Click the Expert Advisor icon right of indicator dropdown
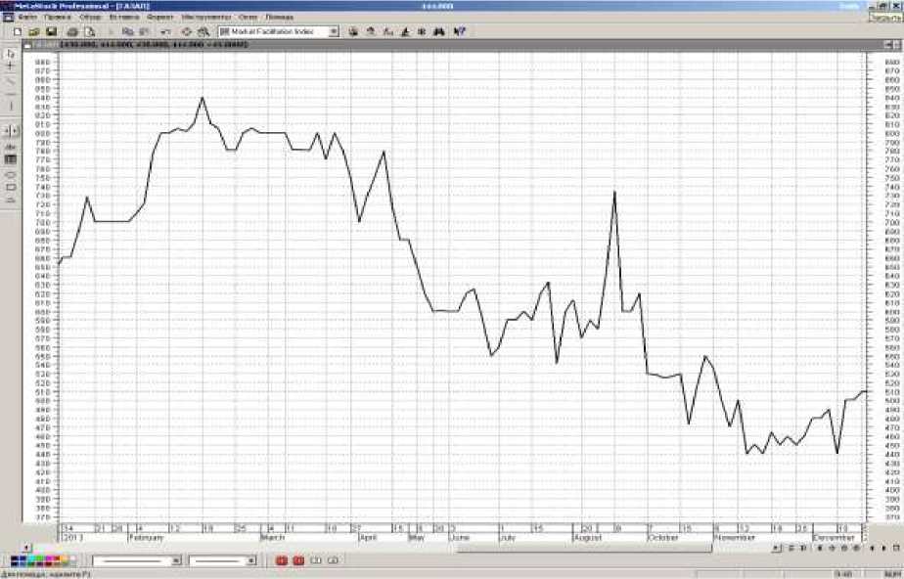 pos(353,31)
